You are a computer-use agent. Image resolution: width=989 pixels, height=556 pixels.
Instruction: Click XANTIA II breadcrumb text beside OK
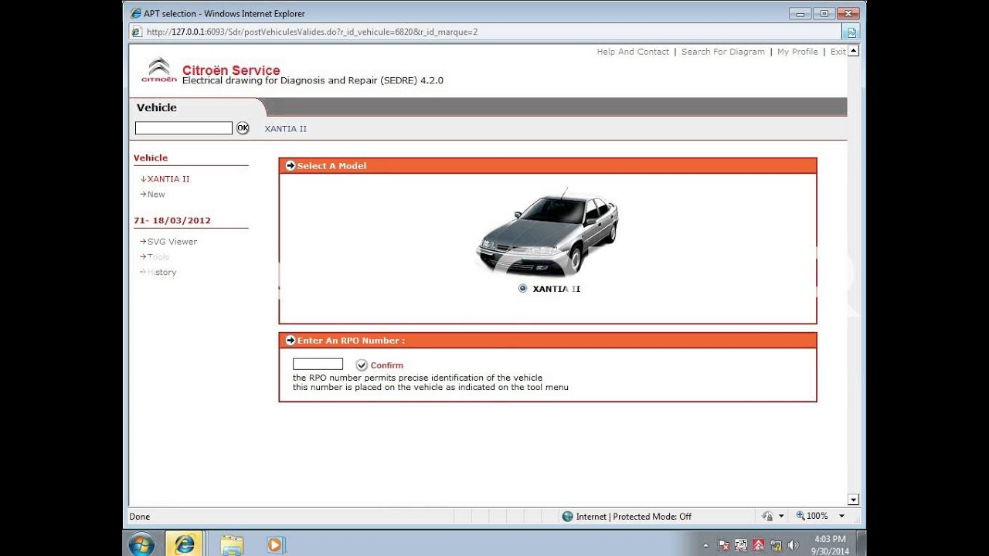pyautogui.click(x=285, y=128)
